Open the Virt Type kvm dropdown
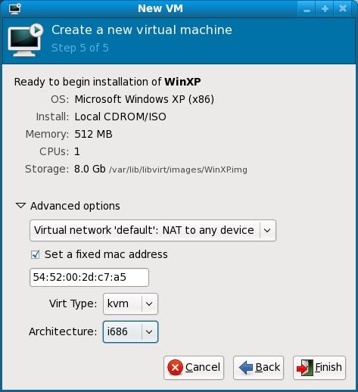 pyautogui.click(x=130, y=303)
